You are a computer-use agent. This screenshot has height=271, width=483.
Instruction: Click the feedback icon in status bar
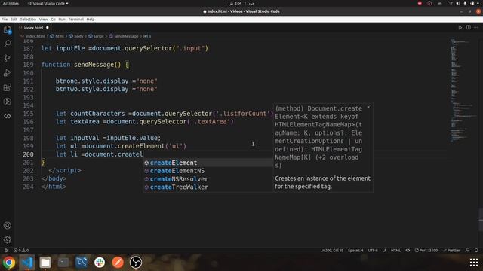tap(468, 251)
